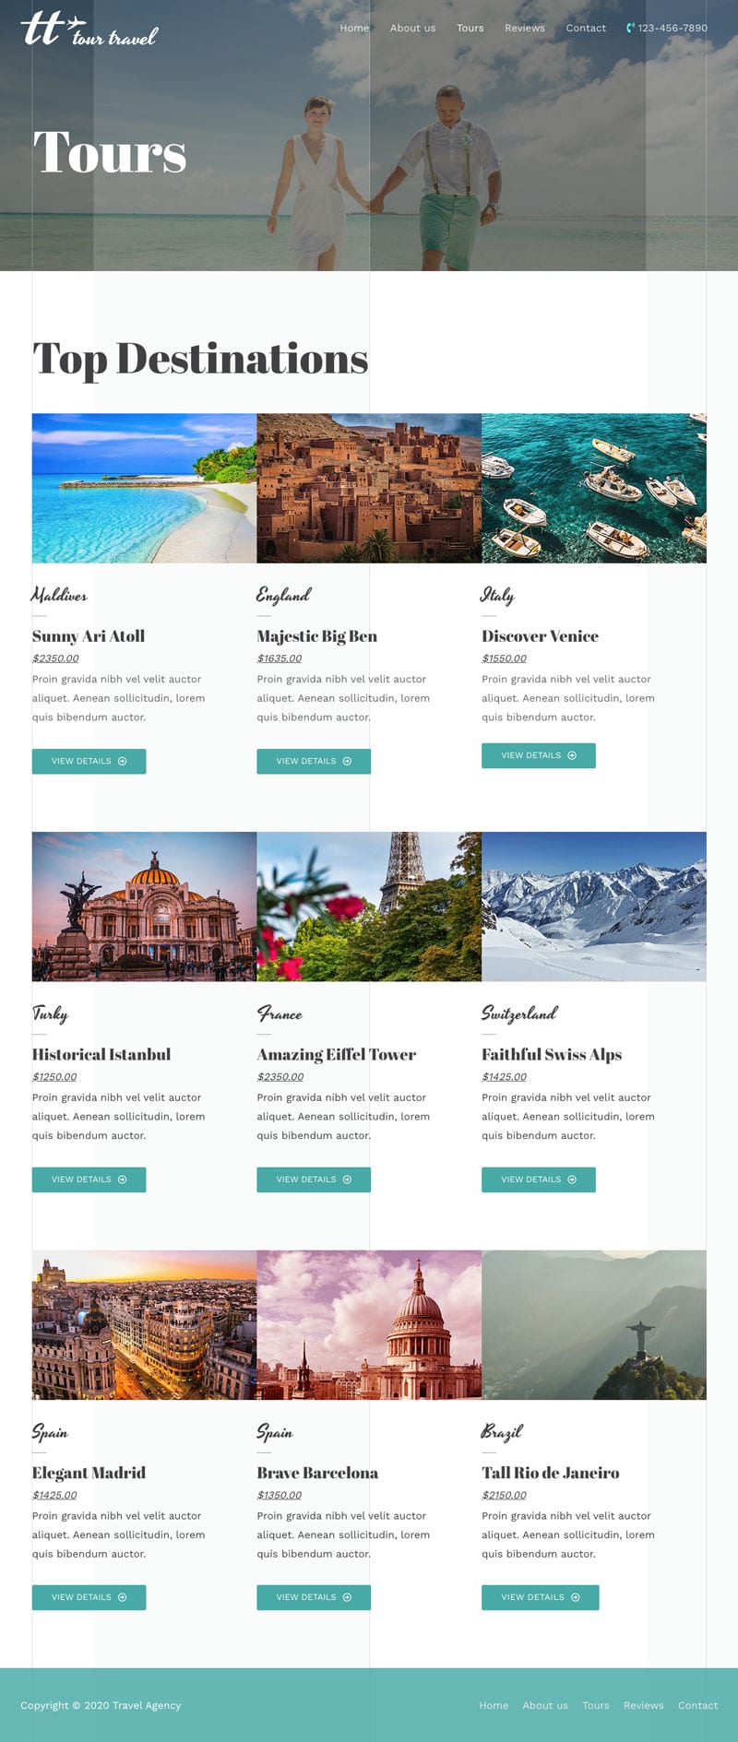738x1742 pixels.
Task: View details for Majestic Big Ben
Action: (x=314, y=762)
